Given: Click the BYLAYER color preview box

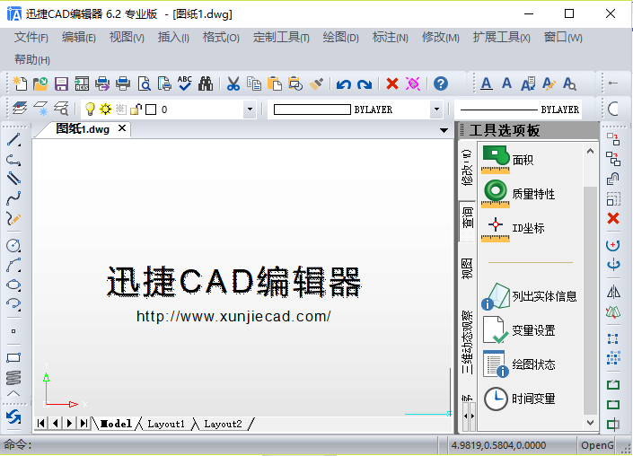Looking at the screenshot, I should coord(312,110).
